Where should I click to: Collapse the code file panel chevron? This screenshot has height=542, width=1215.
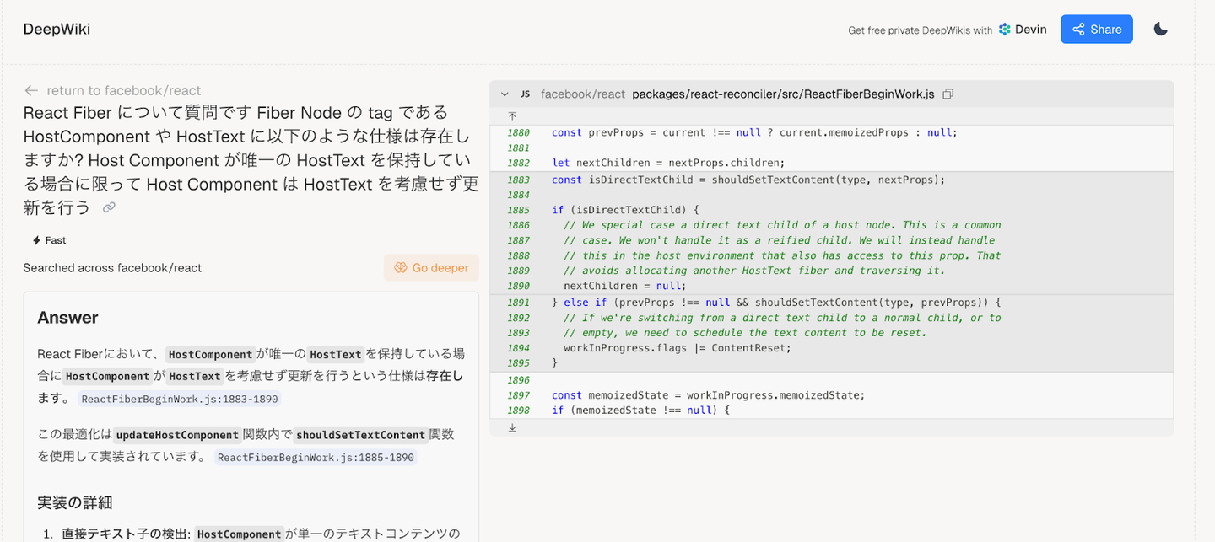coord(505,94)
